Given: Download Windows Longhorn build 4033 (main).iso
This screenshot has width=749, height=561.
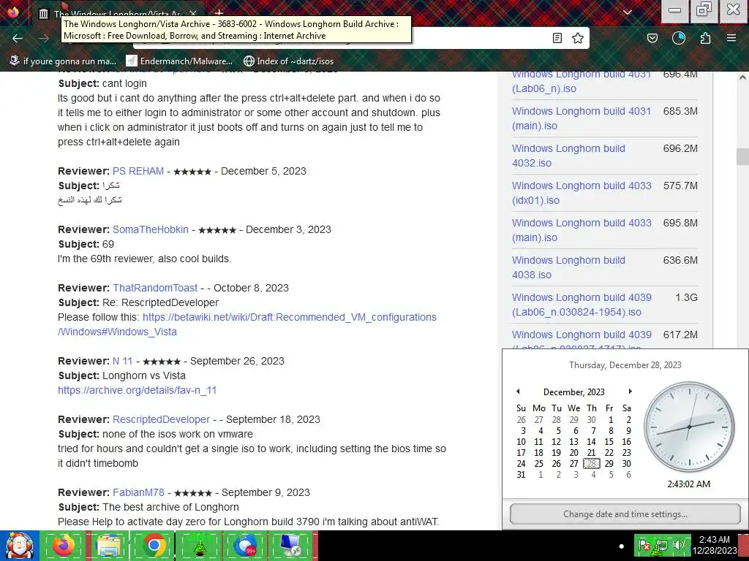Looking at the screenshot, I should tap(581, 230).
